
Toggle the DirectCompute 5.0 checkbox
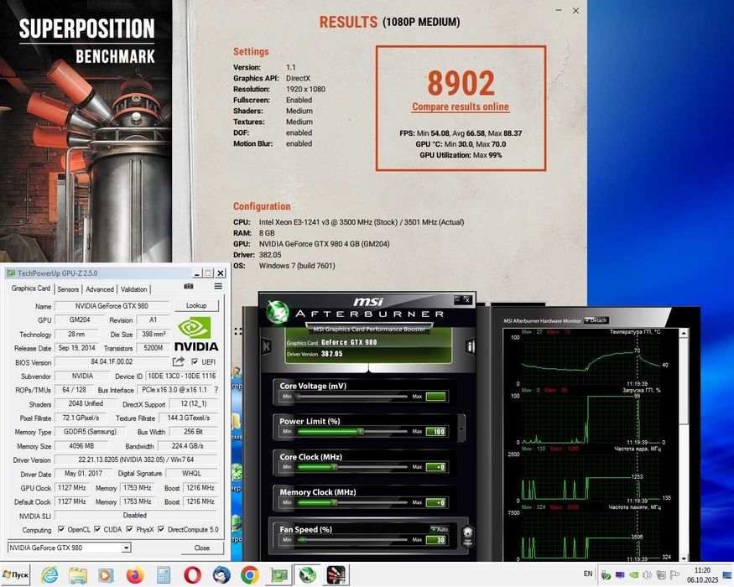coord(161,529)
